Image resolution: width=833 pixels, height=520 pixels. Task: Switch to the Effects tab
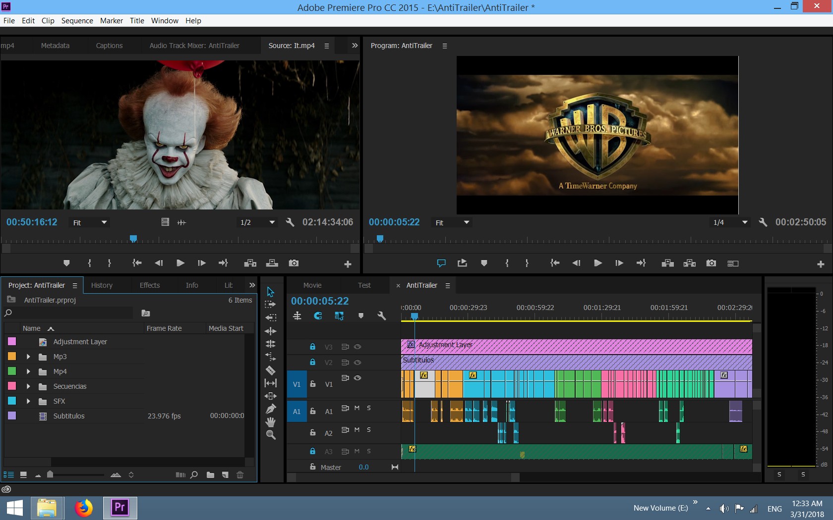[150, 285]
